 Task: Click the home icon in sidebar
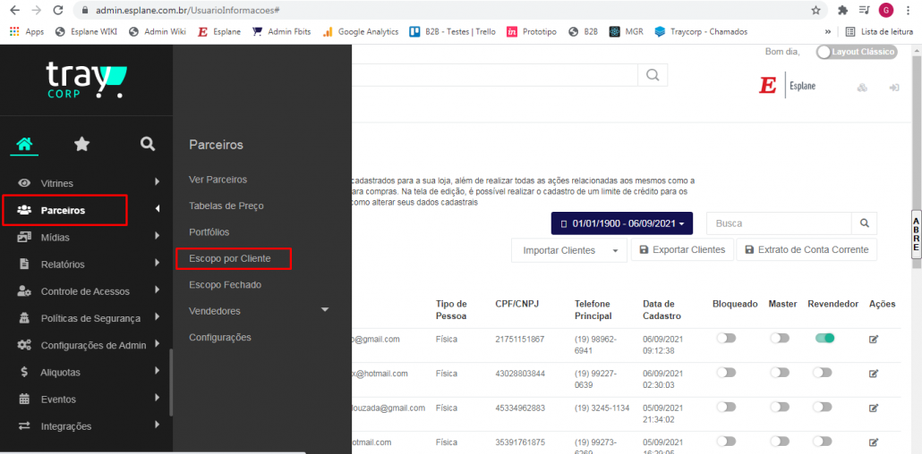(25, 144)
